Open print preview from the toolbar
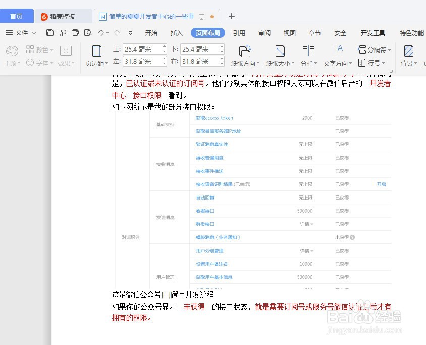 tap(87, 32)
